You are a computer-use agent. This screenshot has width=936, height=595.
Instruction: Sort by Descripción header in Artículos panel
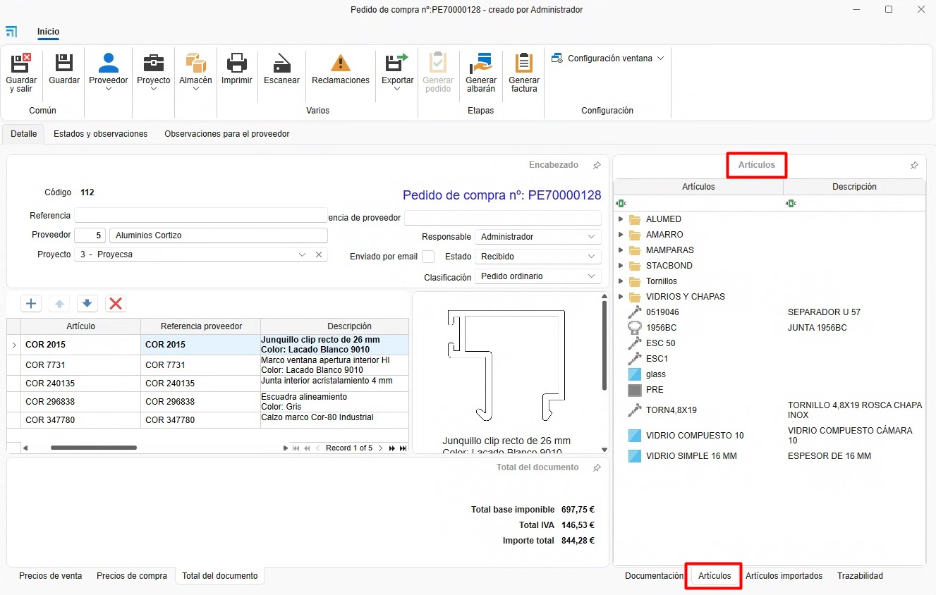click(x=854, y=187)
